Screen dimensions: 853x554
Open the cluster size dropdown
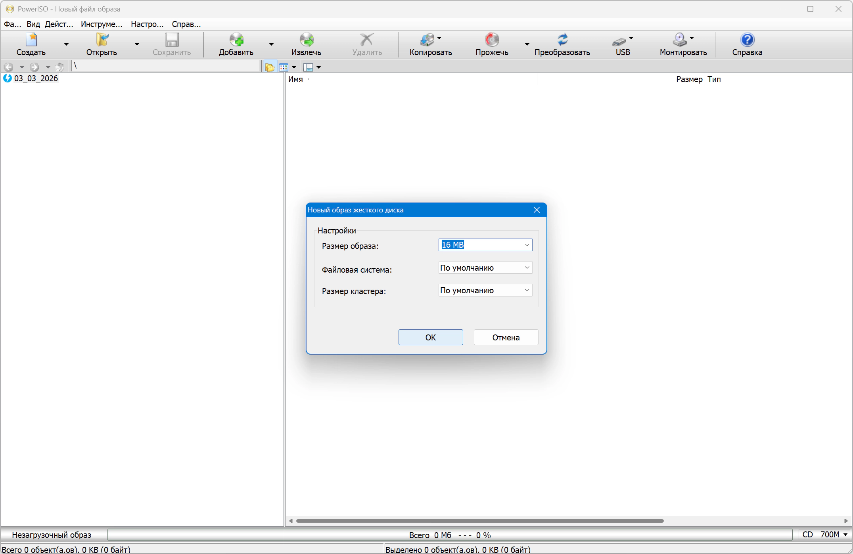click(x=527, y=290)
